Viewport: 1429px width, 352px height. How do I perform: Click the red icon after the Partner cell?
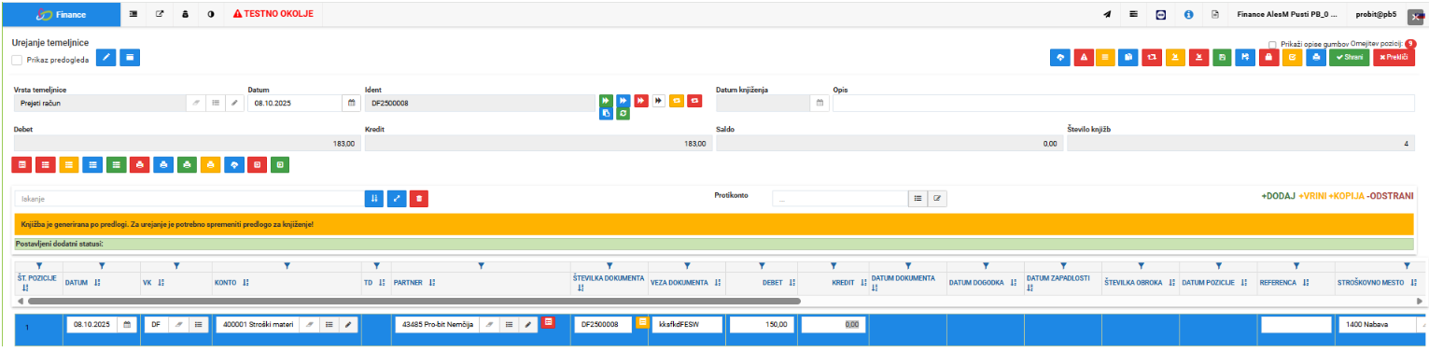click(x=549, y=322)
